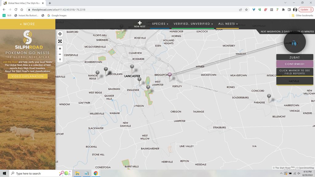Click the geolocation crosshair map control
Screen dimensions: 315x177
point(60,34)
